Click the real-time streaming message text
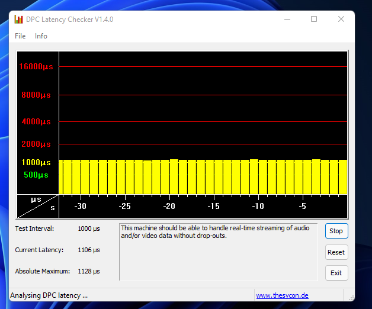 (x=215, y=231)
